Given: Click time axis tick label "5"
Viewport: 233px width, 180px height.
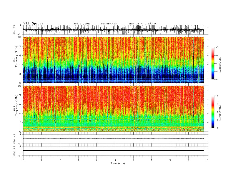Looking at the screenshot, I should [x=115, y=160].
